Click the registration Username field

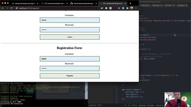point(70,59)
